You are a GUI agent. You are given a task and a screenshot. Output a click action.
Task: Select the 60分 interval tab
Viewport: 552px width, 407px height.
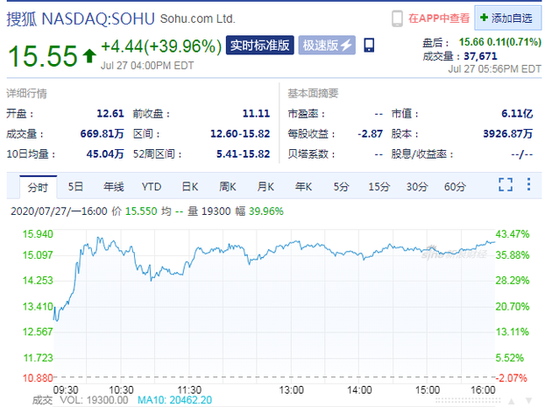point(455,187)
